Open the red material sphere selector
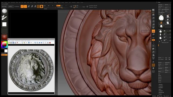This screenshot has height=97, width=173. (4, 37)
